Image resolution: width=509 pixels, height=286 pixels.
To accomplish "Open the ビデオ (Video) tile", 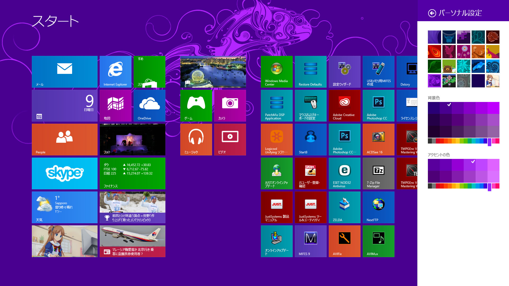I will pyautogui.click(x=230, y=140).
